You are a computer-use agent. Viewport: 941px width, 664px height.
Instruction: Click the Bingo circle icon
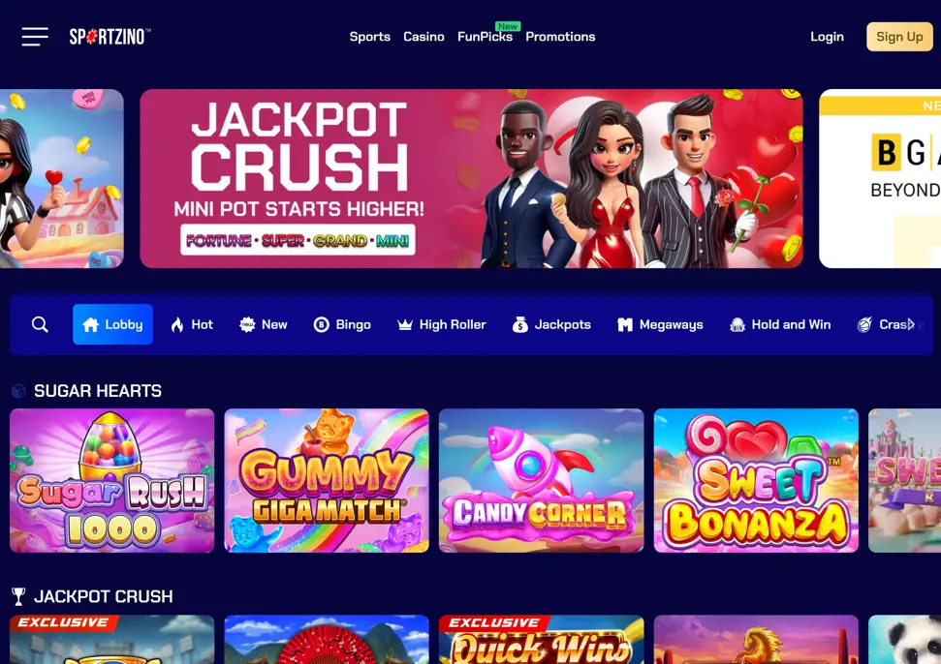point(321,324)
